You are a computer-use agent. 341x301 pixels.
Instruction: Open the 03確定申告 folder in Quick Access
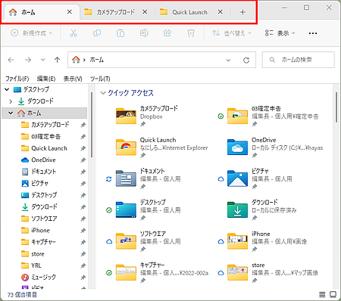[237, 116]
